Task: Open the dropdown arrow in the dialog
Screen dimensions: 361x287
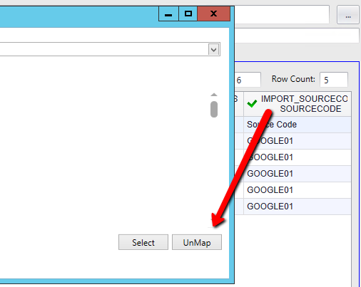Action: pyautogui.click(x=213, y=49)
